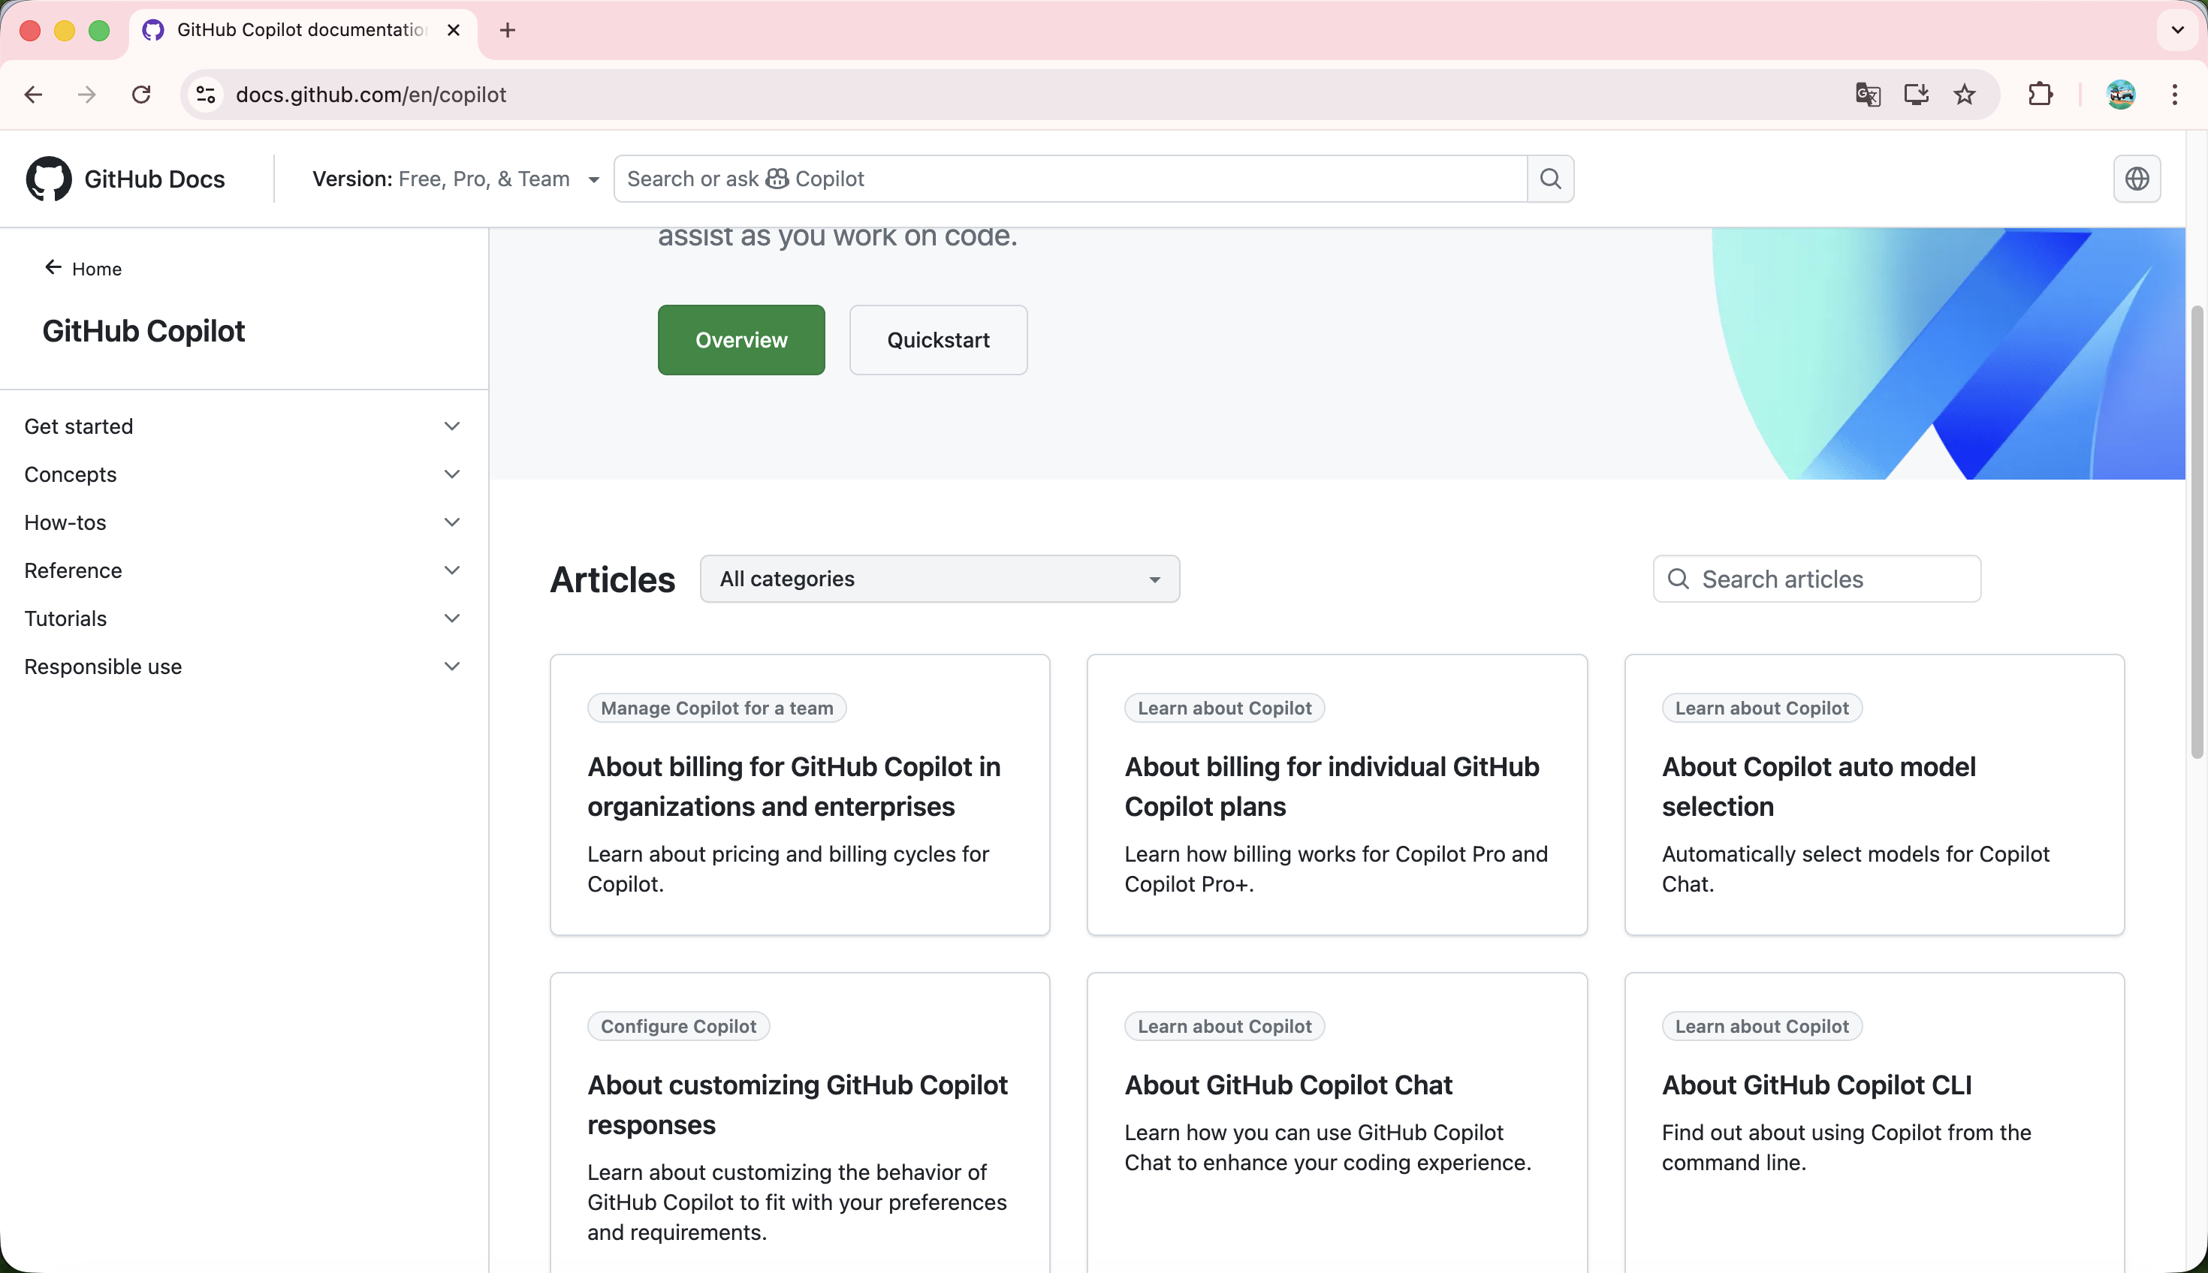The height and width of the screenshot is (1273, 2208).
Task: Open the language globe icon menu
Action: coord(2136,179)
